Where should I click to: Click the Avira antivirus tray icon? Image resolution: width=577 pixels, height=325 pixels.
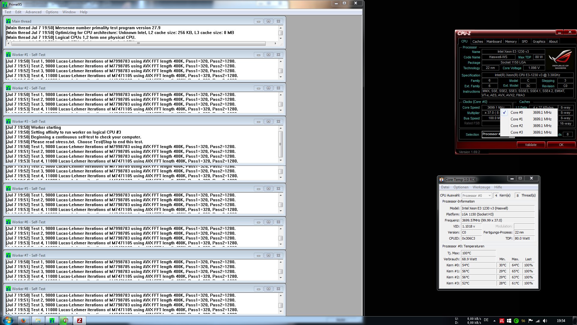point(502,321)
